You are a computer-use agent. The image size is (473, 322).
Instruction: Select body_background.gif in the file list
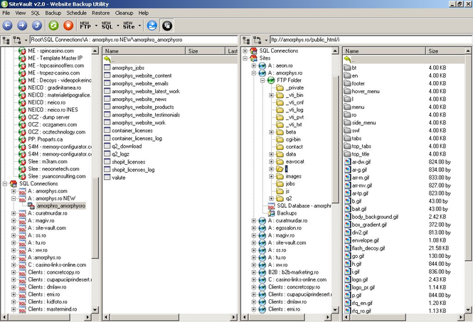[x=376, y=215]
